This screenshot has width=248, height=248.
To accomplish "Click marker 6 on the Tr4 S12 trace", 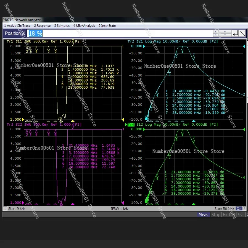I will click(176, 138).
